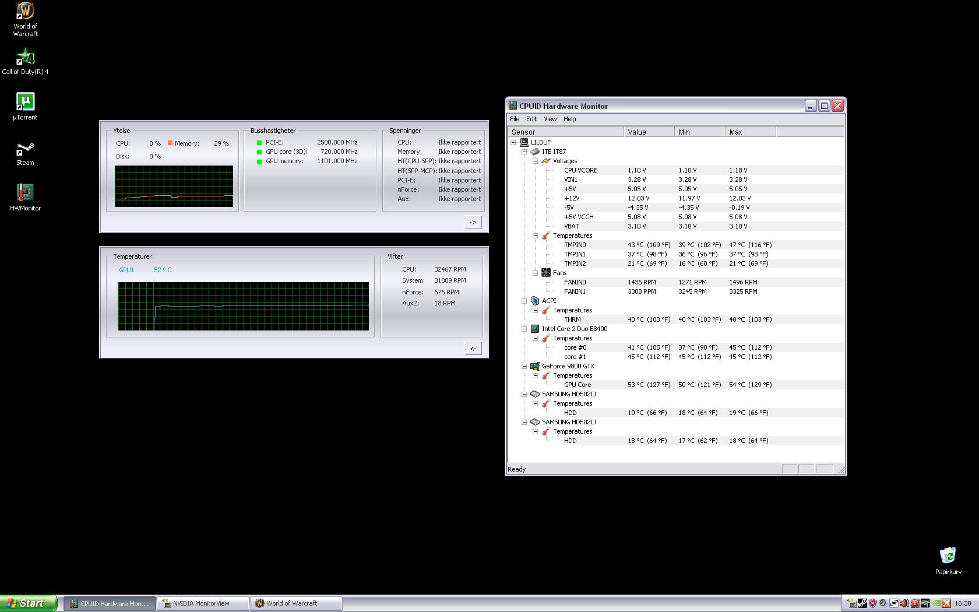
Task: Collapse the Voltages section
Action: pyautogui.click(x=535, y=161)
